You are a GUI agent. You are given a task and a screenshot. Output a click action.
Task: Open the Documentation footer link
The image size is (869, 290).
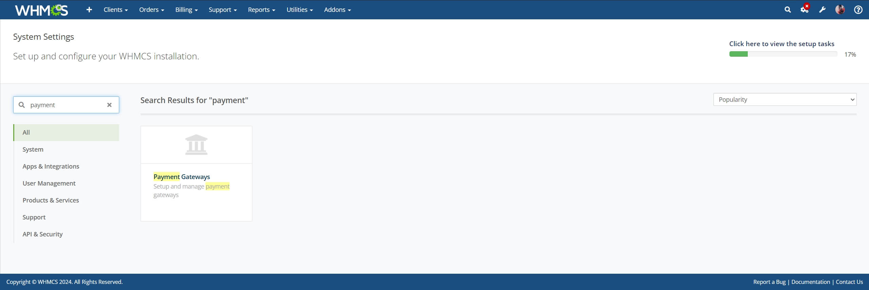[810, 282]
